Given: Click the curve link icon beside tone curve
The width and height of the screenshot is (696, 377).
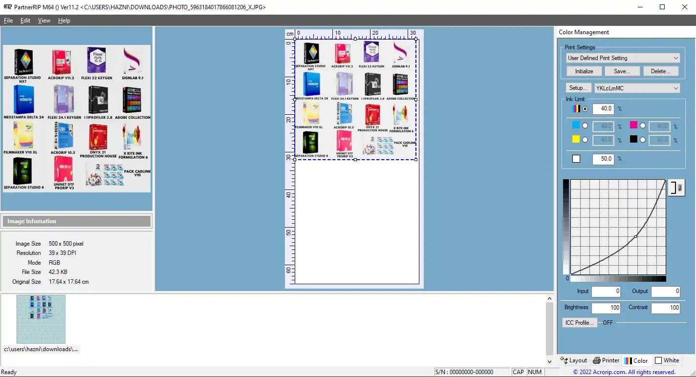Looking at the screenshot, I should click(676, 187).
